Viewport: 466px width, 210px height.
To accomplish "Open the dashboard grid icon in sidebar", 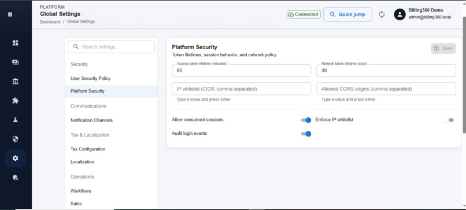I will 16,43.
